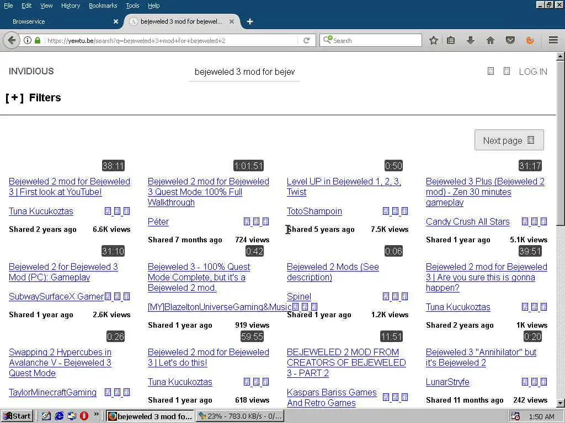Inspect the green padlock security icon
The height and width of the screenshot is (423, 565).
(x=38, y=40)
